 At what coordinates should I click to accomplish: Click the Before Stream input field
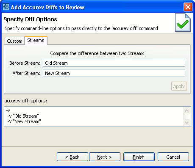[114, 63]
